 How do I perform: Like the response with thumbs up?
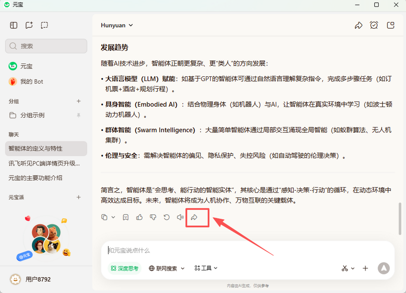tap(139, 217)
